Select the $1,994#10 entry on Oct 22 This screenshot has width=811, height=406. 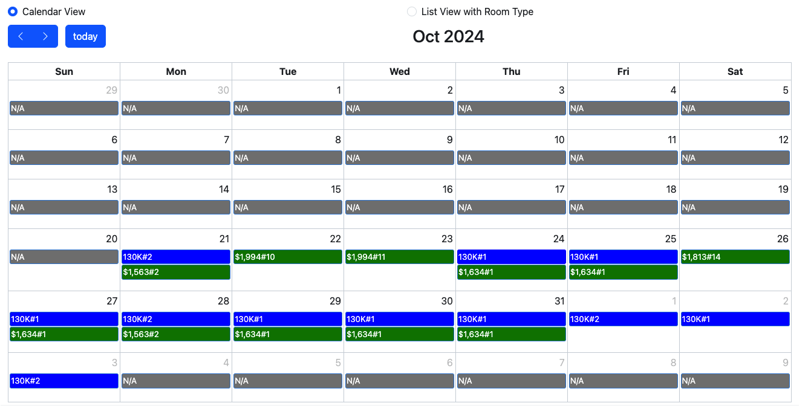coord(288,257)
